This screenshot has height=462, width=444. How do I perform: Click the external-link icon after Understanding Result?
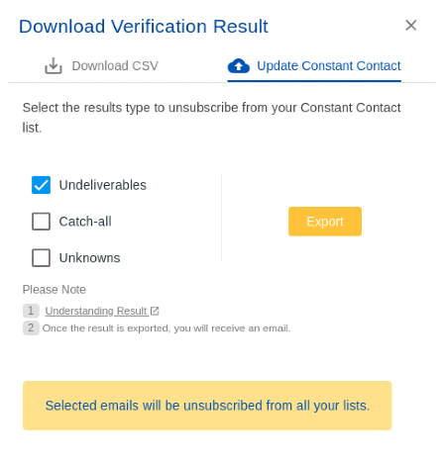click(x=155, y=311)
